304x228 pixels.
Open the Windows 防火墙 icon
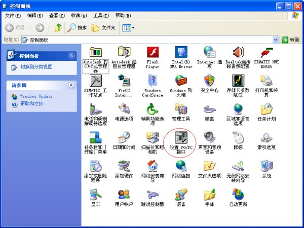(x=181, y=81)
